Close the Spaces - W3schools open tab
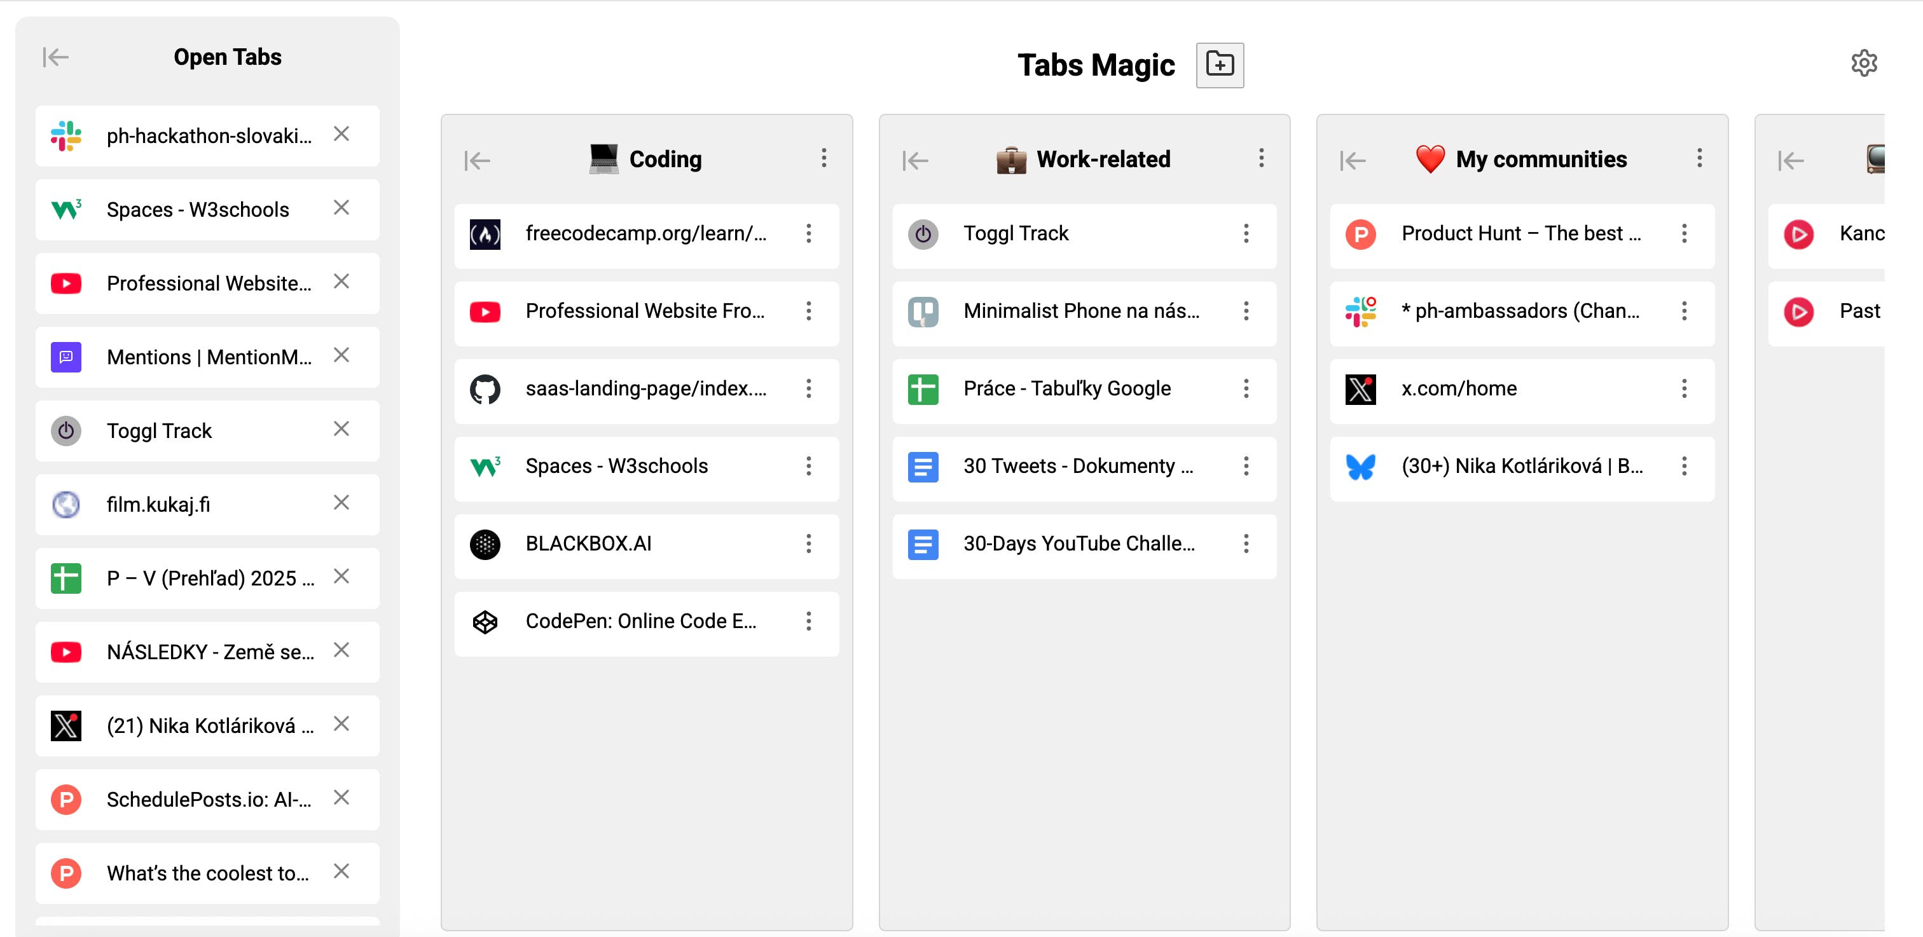Viewport: 1923px width, 937px height. pyautogui.click(x=341, y=207)
